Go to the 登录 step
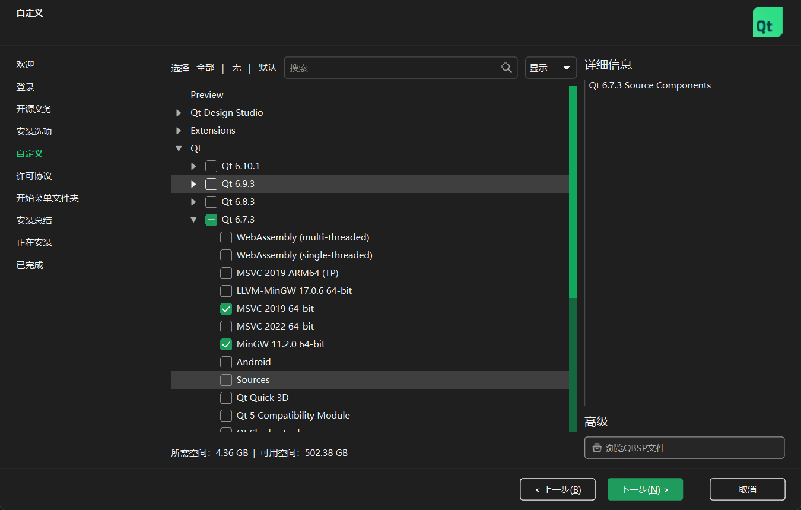This screenshot has height=510, width=801. click(x=26, y=87)
